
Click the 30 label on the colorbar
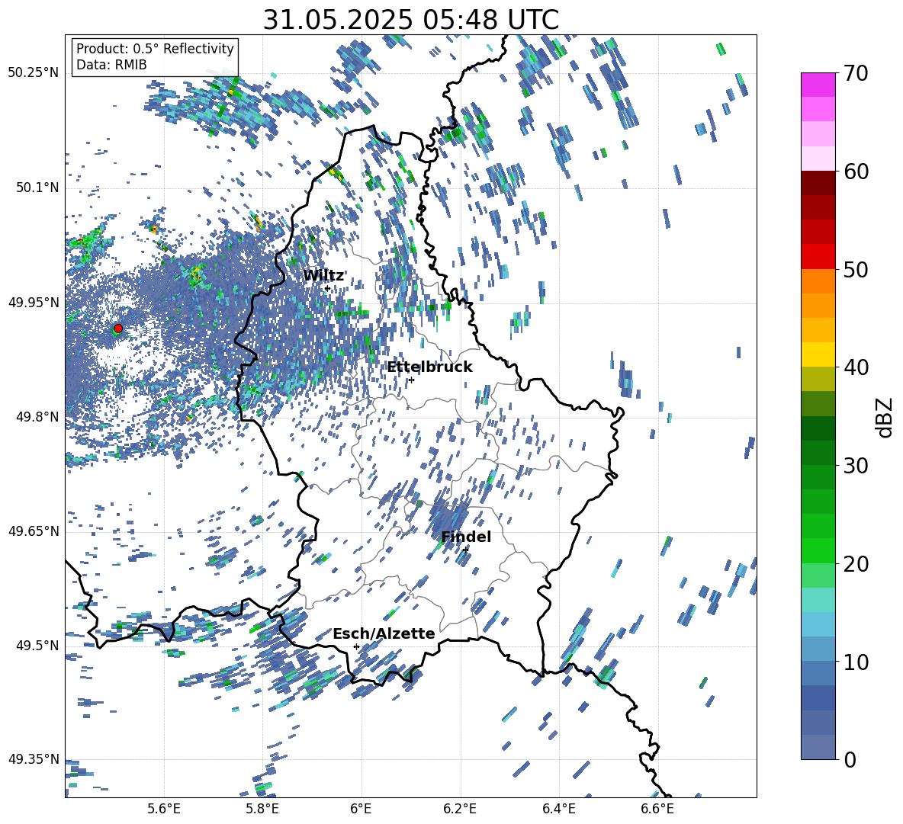(x=855, y=466)
